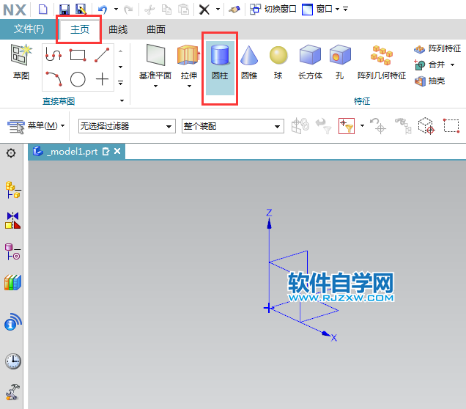This screenshot has height=409, width=466.
Task: Expand the 直接草图 group options arrow
Action: coord(122,100)
